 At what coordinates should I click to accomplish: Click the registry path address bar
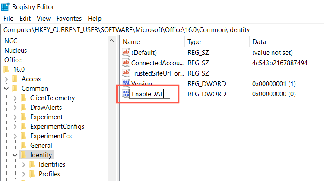click(162, 29)
